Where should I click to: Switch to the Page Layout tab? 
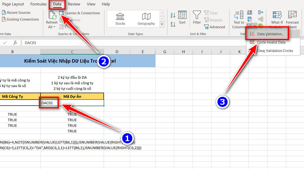pos(13,4)
